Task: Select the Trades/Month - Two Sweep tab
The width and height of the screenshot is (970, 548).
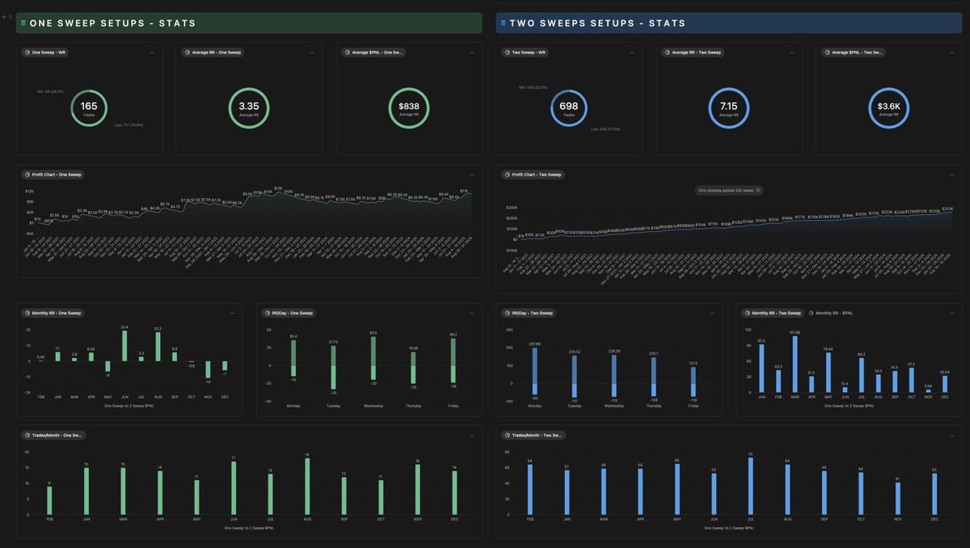Action: pos(533,435)
